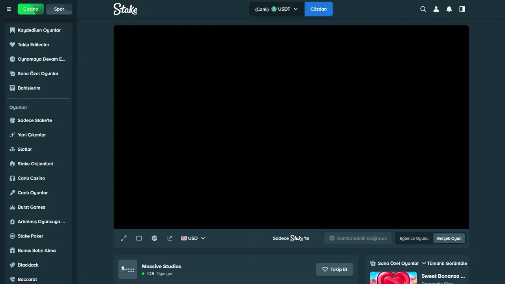Click the Takip Edilenler heart icon

12,45
